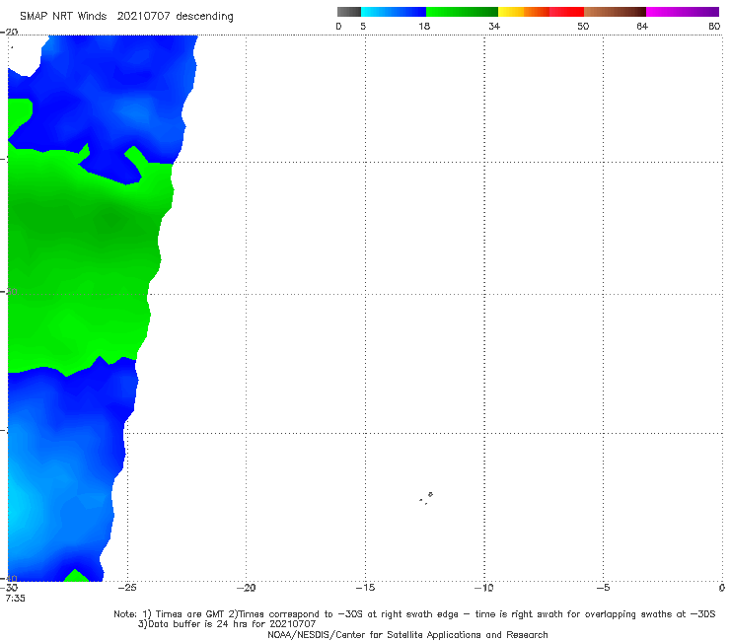Click the gray segment of the color bar
Screen dimensions: 730x641
click(x=349, y=12)
